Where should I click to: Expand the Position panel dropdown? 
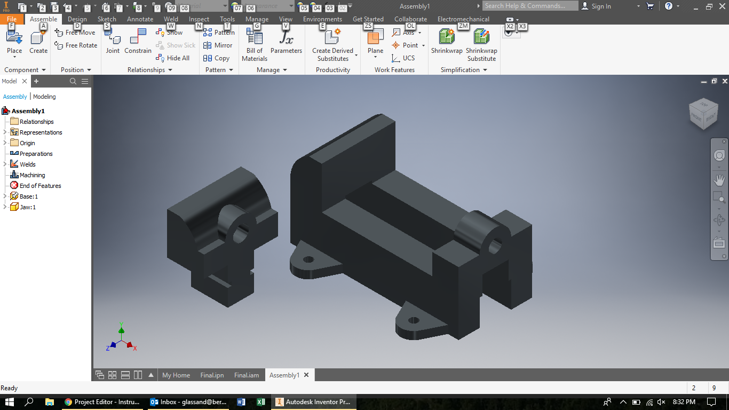89,70
